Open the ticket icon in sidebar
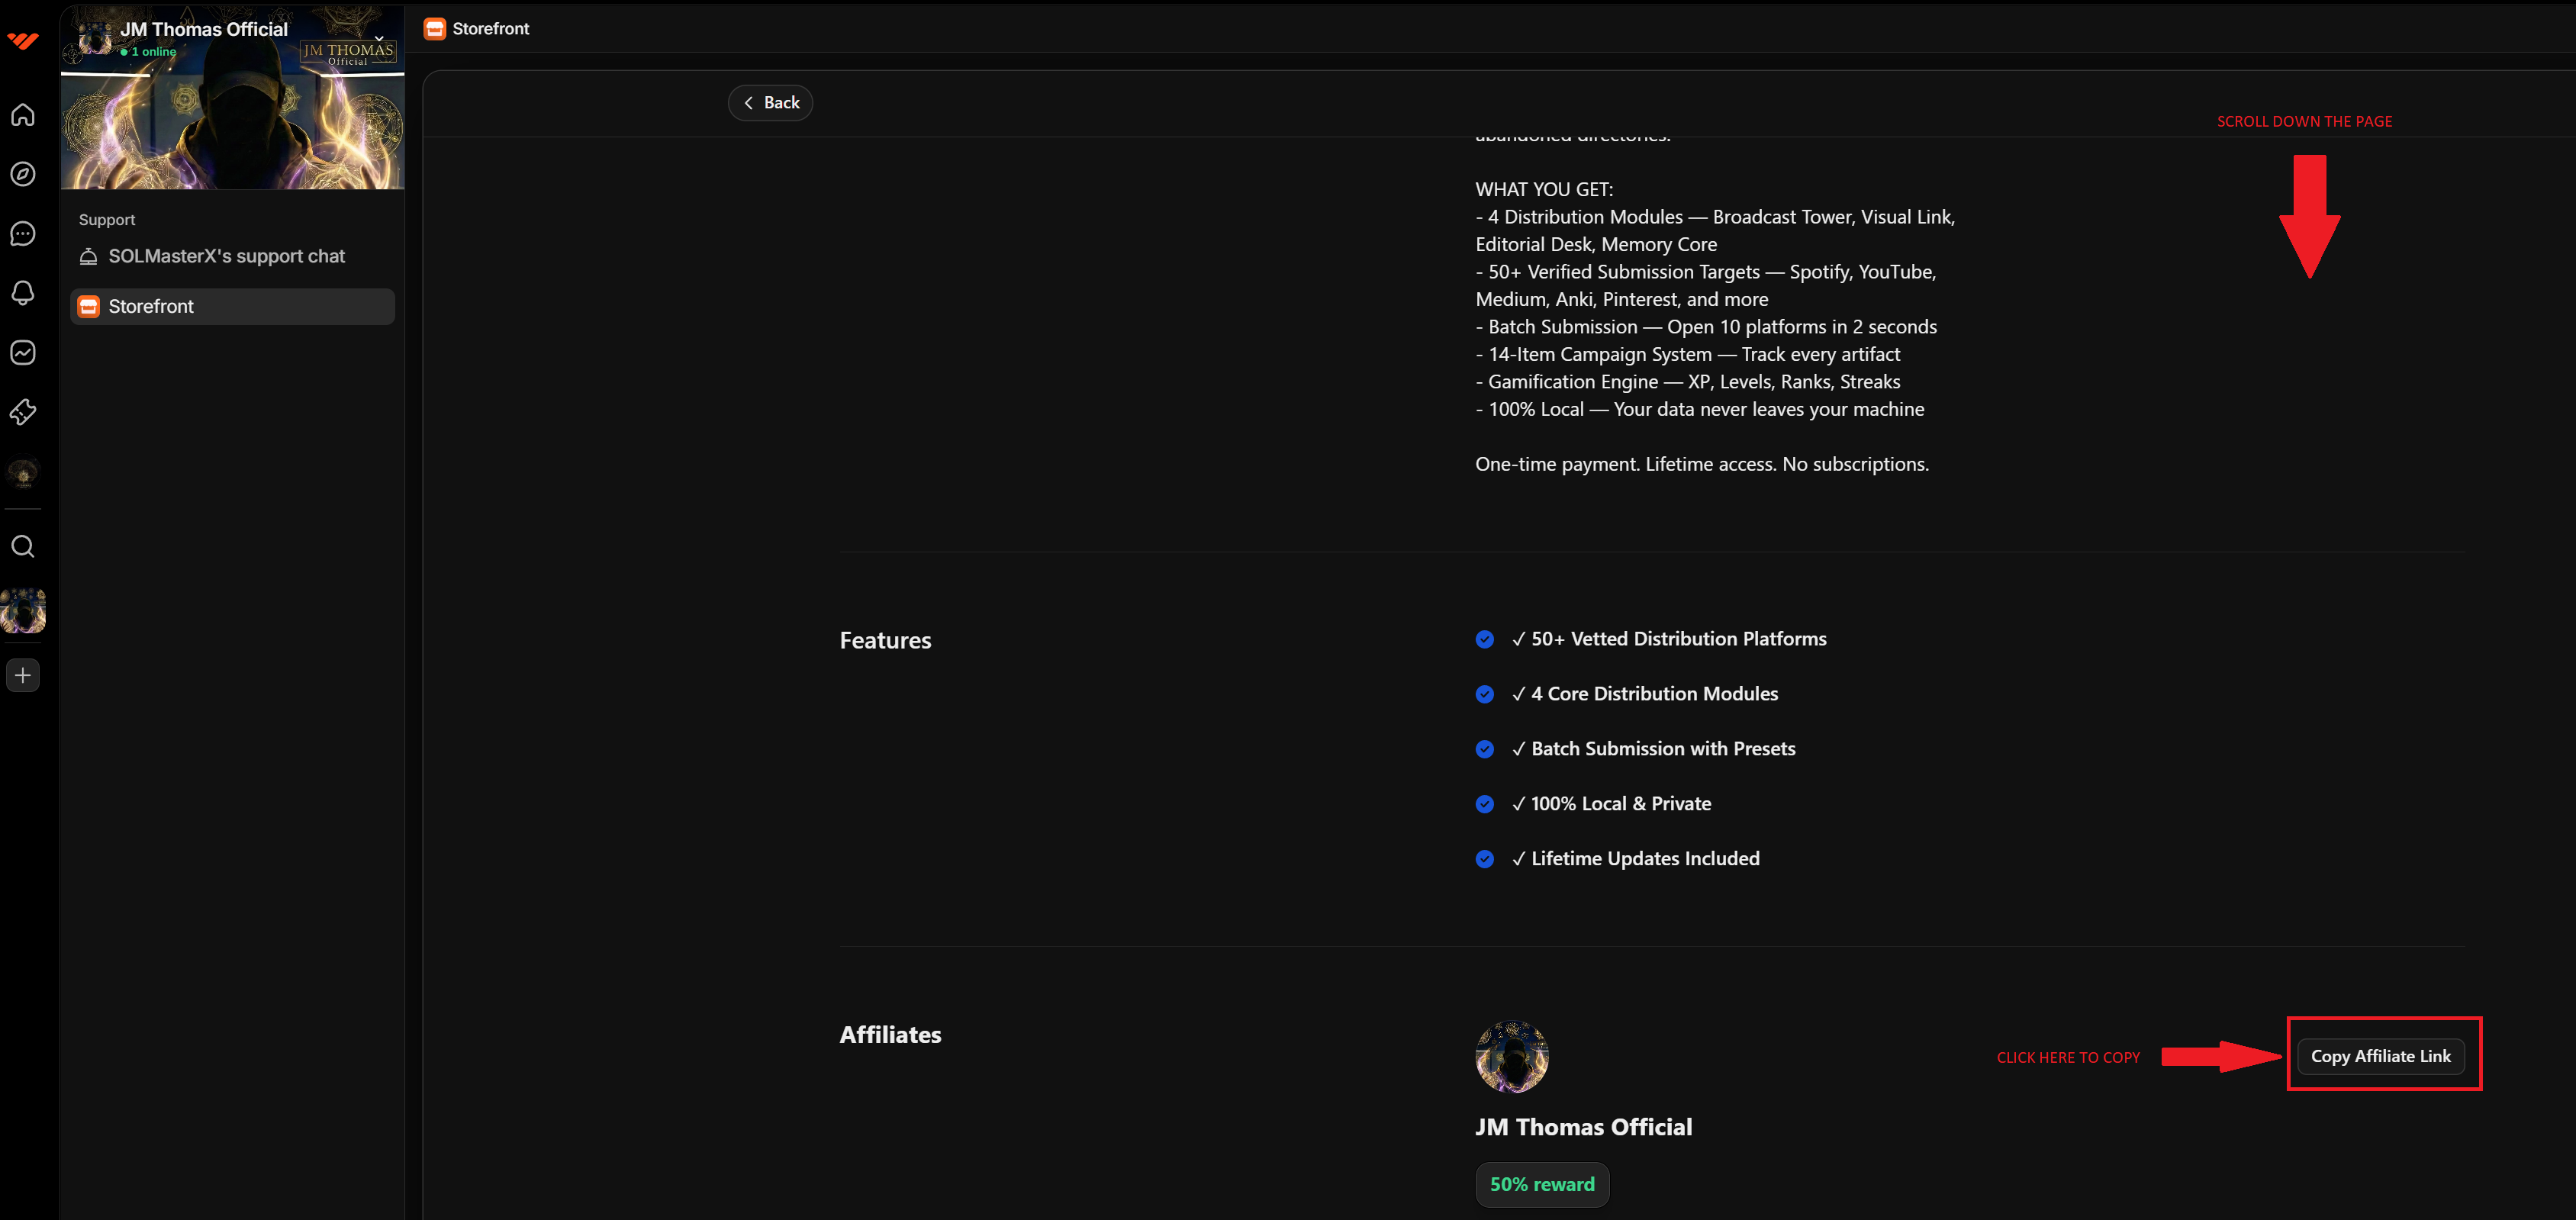This screenshot has width=2576, height=1220. [x=23, y=411]
